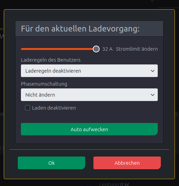The height and width of the screenshot is (186, 179).
Task: Open the Laderegeln deaktivieren combo box
Action: click(89, 71)
